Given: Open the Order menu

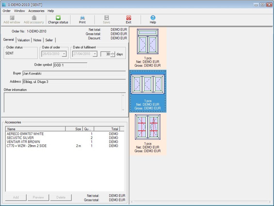Looking at the screenshot, I should 6,11.
